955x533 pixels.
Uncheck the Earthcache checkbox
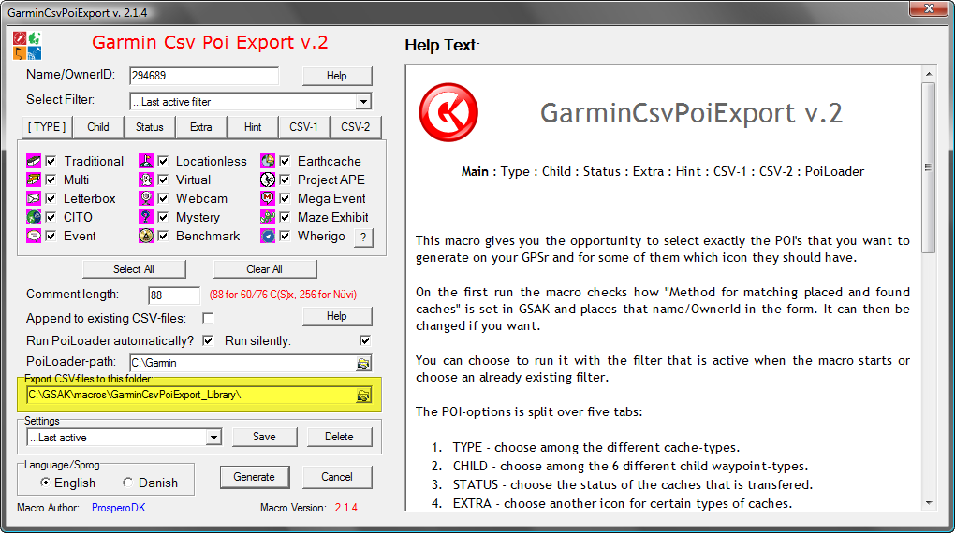[x=285, y=161]
